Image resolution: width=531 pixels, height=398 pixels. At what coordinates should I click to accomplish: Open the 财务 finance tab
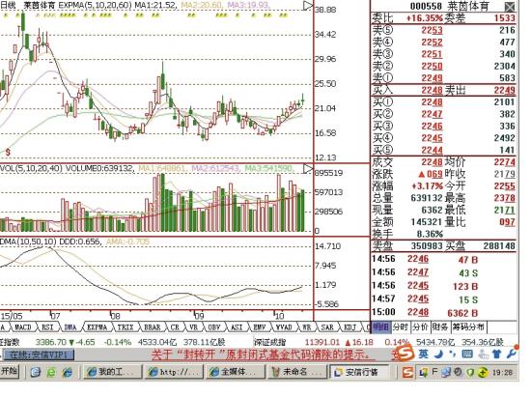click(440, 327)
